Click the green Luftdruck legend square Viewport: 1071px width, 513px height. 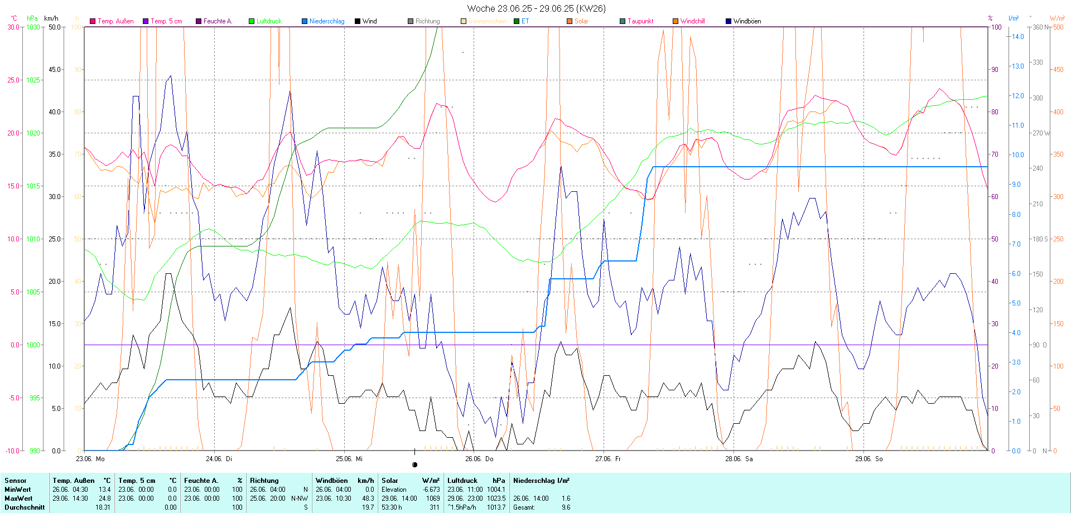click(252, 21)
